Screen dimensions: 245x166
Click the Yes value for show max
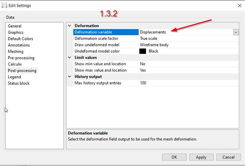(143, 70)
